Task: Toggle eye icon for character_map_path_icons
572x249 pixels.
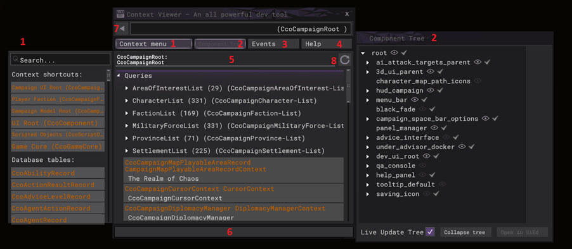Action: coord(478,81)
